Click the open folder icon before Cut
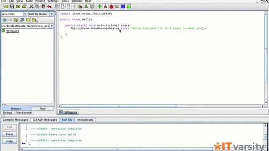 pyautogui.click(x=24, y=7)
